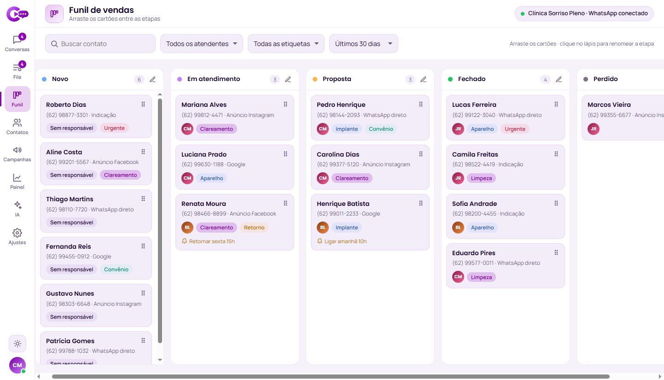This screenshot has width=664, height=380.
Task: Click the Urgente tag on Roberto Dias
Action: [x=114, y=128]
